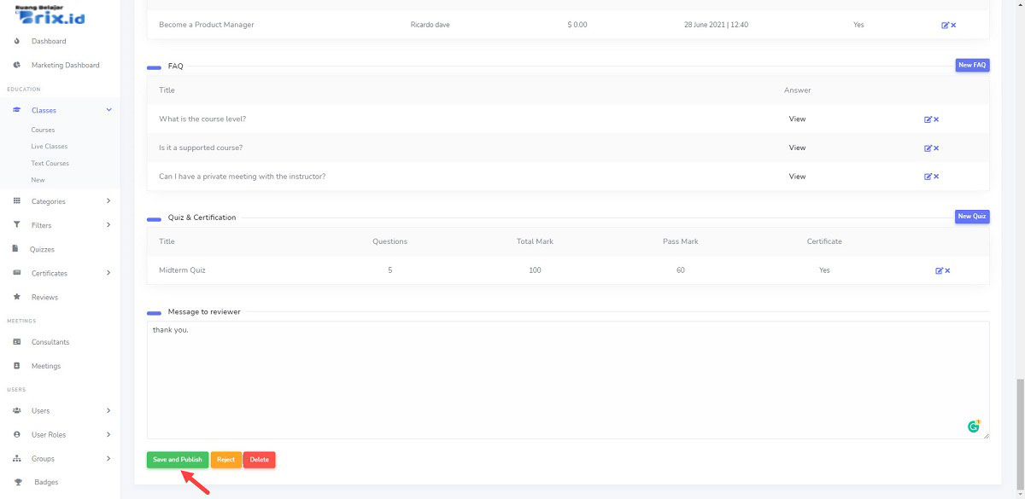Click the Save and Publish button
Image resolution: width=1025 pixels, height=499 pixels.
tap(178, 460)
